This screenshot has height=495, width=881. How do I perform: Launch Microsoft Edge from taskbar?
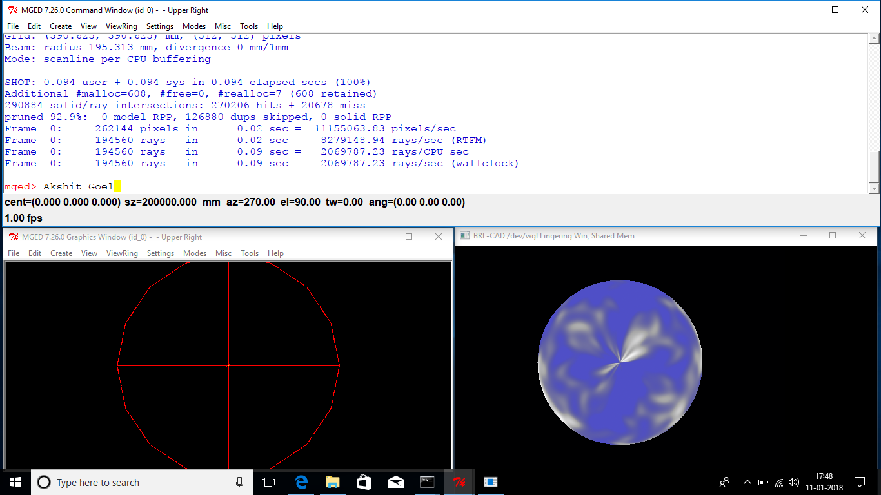point(301,482)
